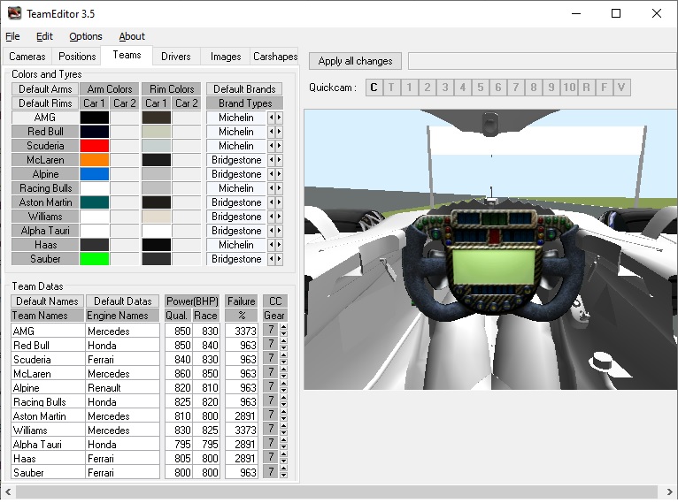Click previous tyre brand arrow for Williams
This screenshot has width=678, height=503.
271,217
